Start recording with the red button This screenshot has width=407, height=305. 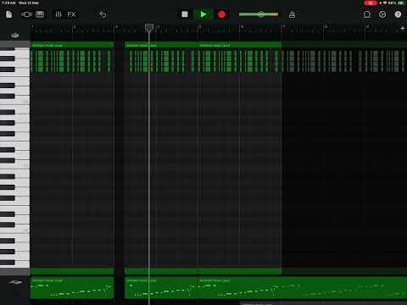coord(221,14)
